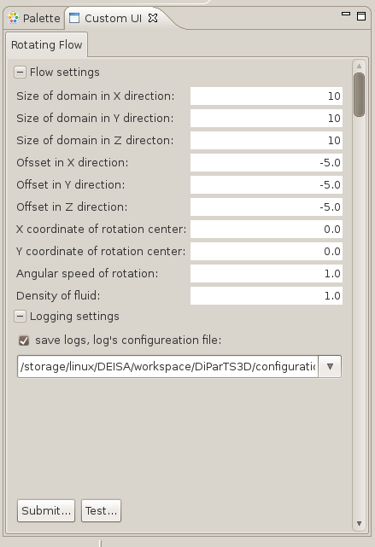Image resolution: width=375 pixels, height=547 pixels.
Task: Click the scrollbar down arrow
Action: point(359,523)
